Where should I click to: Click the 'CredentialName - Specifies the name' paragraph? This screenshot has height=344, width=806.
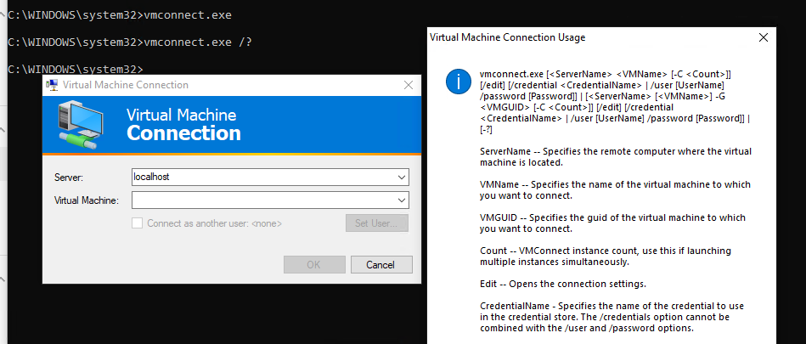coord(612,317)
